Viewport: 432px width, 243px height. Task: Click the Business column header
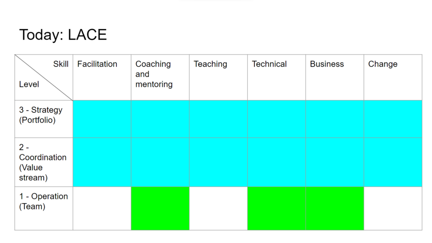335,78
